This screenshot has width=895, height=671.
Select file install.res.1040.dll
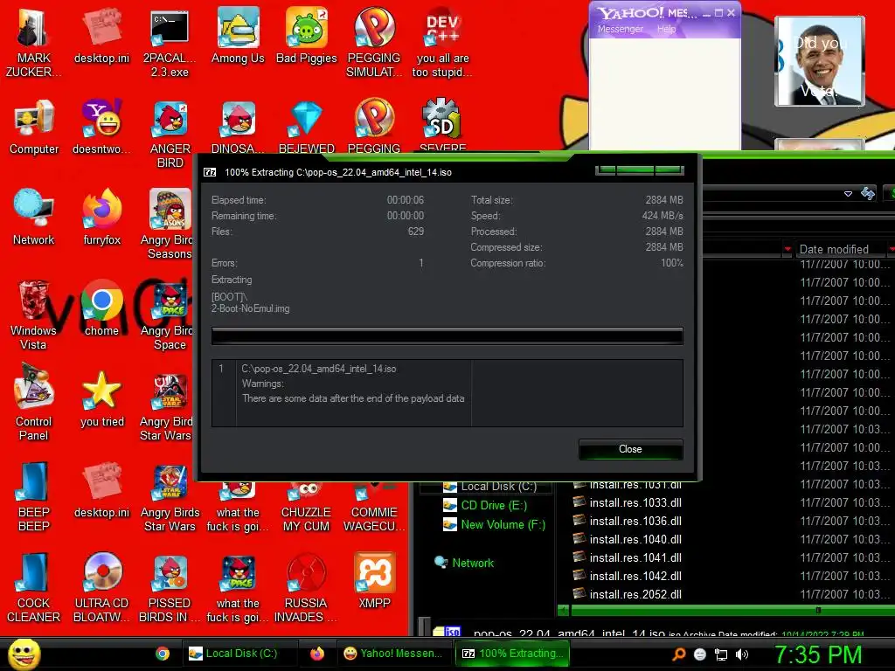pos(628,539)
